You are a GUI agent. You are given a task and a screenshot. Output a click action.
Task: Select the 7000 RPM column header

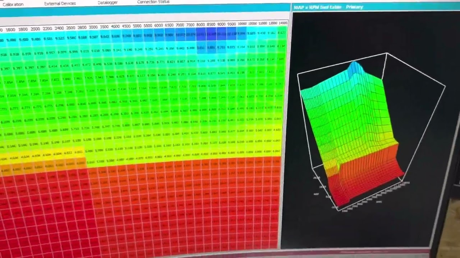tap(180, 25)
